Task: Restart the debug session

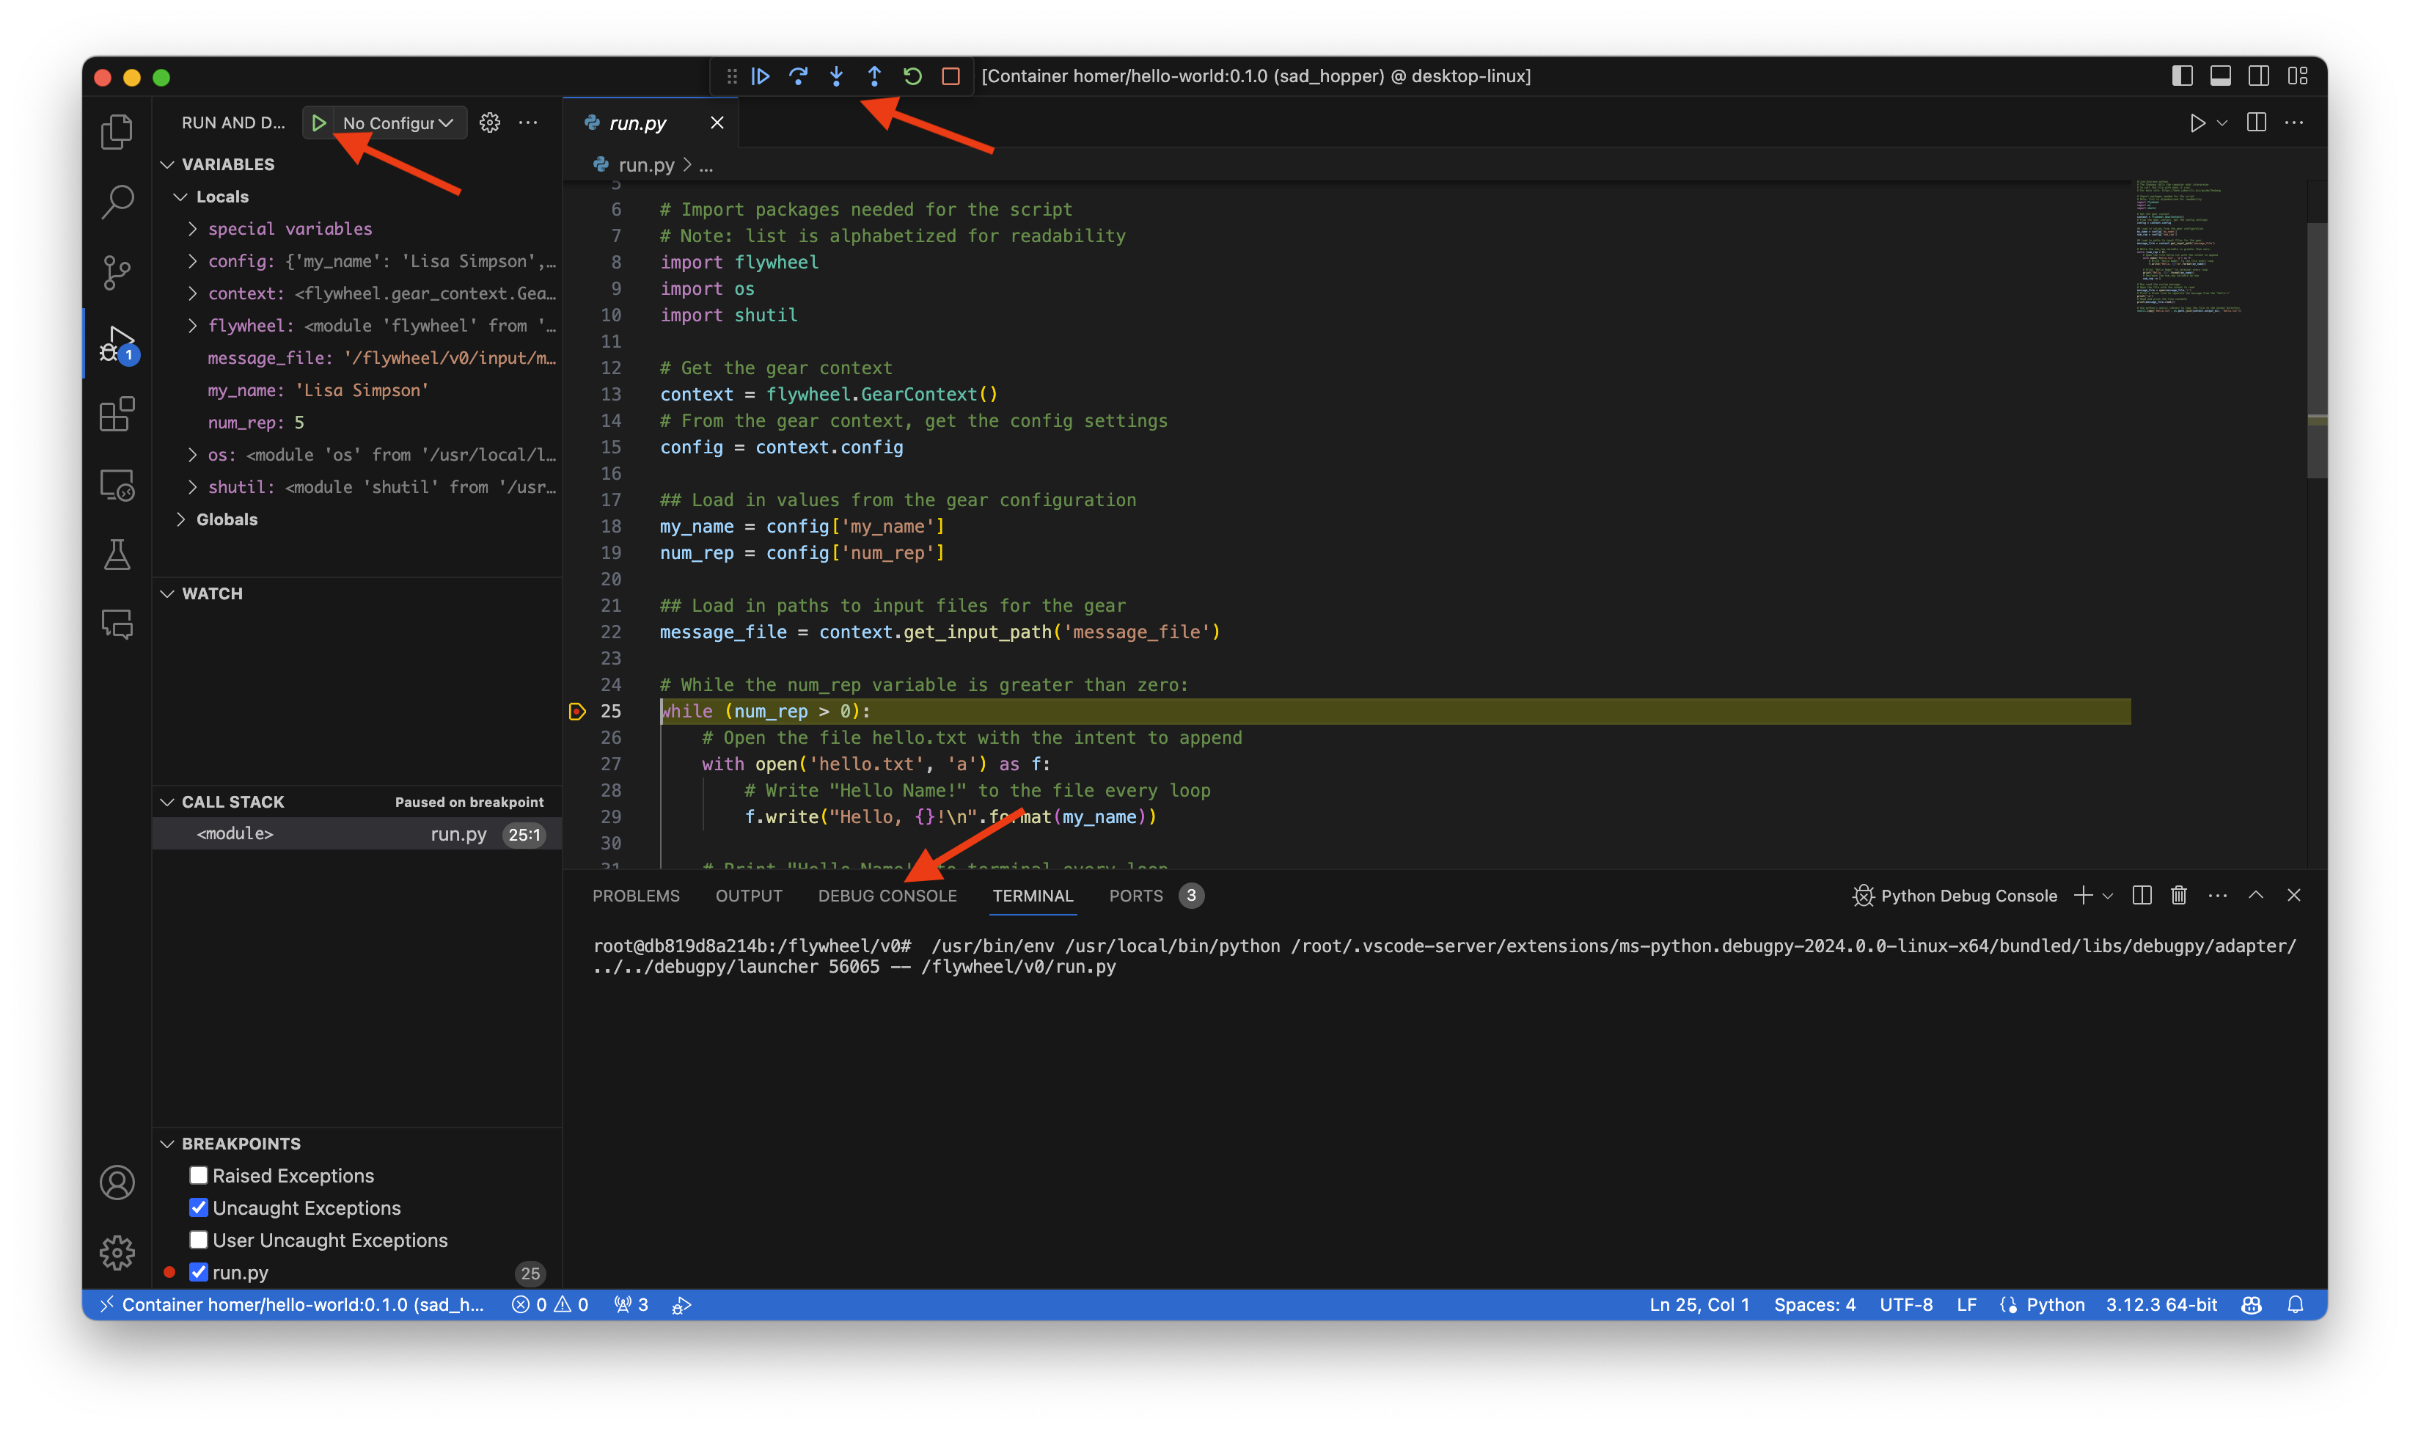Action: [912, 76]
